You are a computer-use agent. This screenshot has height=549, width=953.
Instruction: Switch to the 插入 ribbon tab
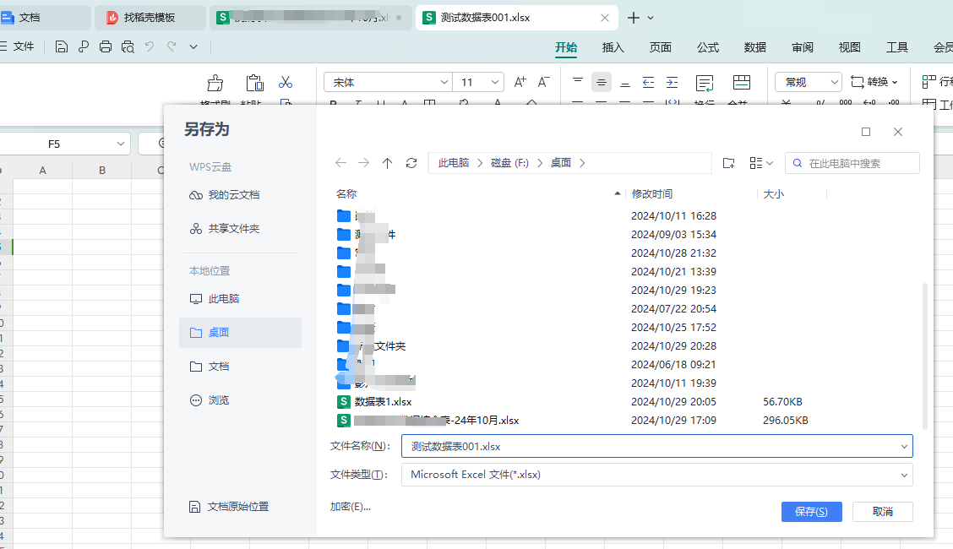pyautogui.click(x=613, y=47)
